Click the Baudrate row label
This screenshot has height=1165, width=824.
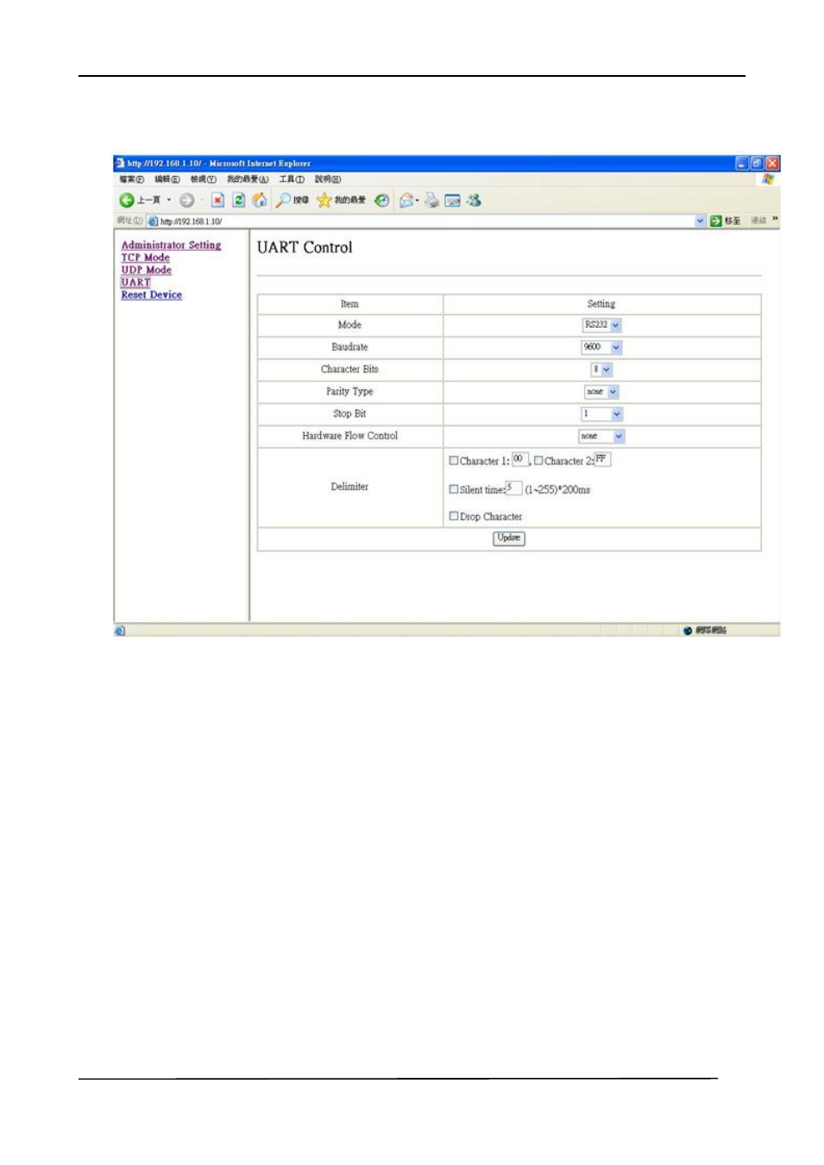[x=349, y=347]
